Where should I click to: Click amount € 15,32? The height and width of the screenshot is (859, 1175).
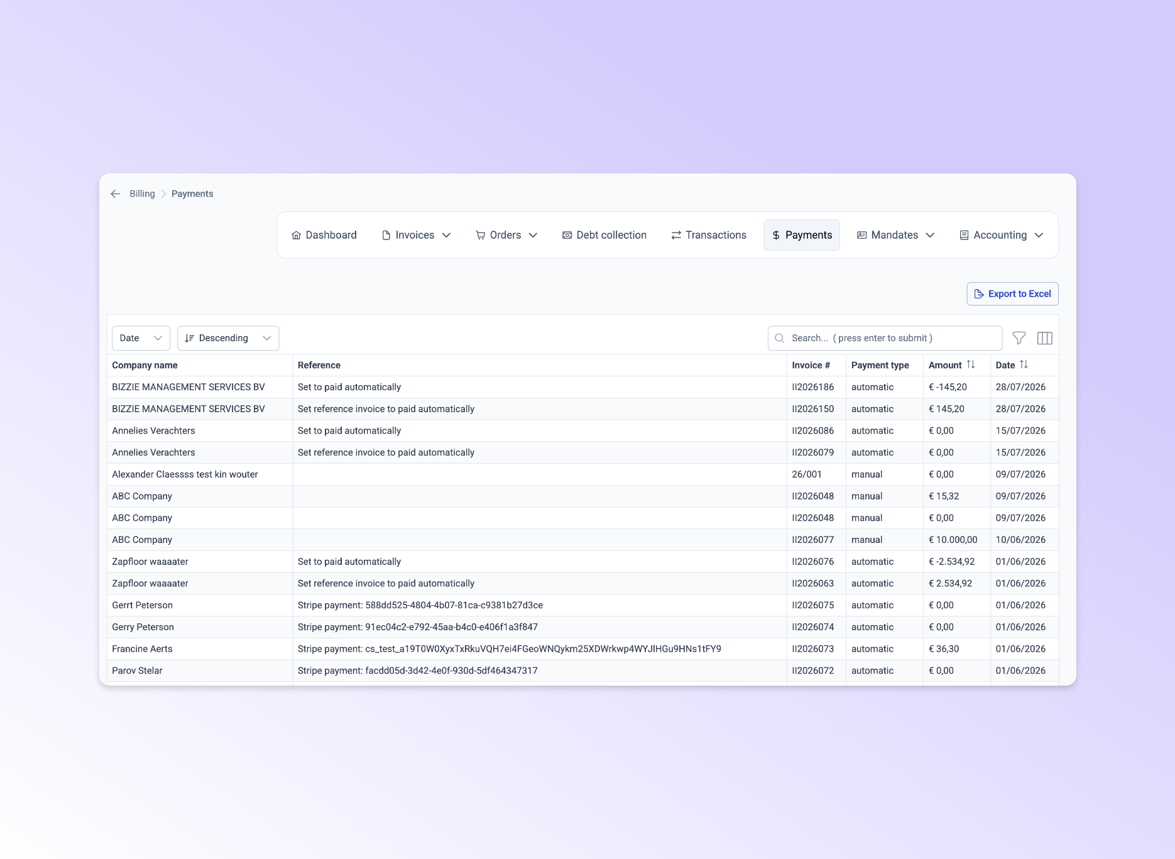[944, 496]
